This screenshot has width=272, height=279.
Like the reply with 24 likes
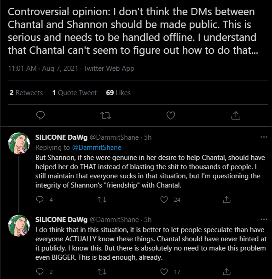(x=164, y=199)
